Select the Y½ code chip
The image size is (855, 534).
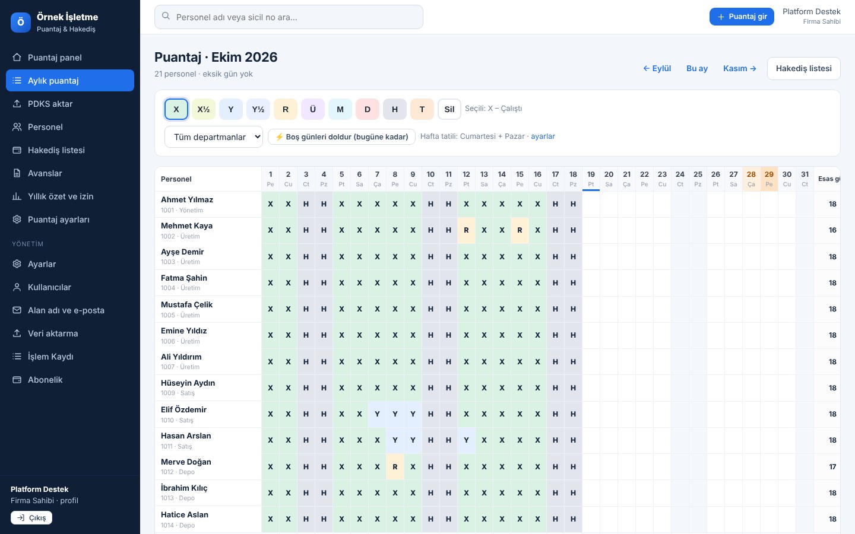coord(258,109)
